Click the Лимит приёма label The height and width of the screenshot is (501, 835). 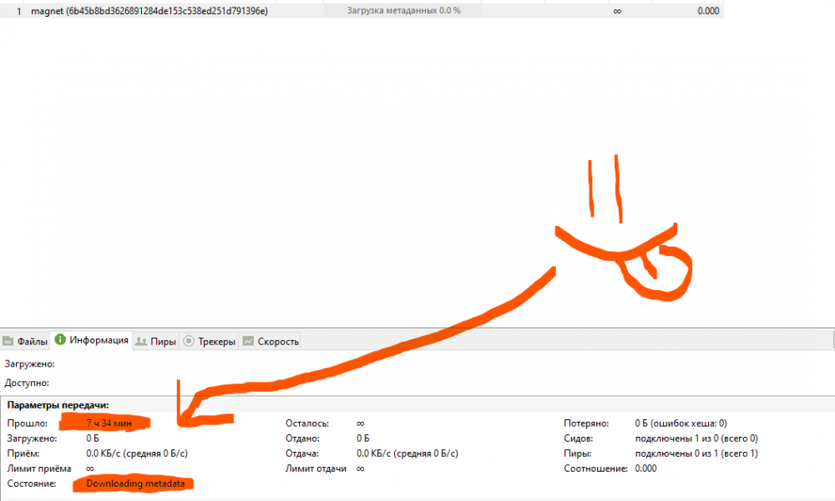pos(39,468)
